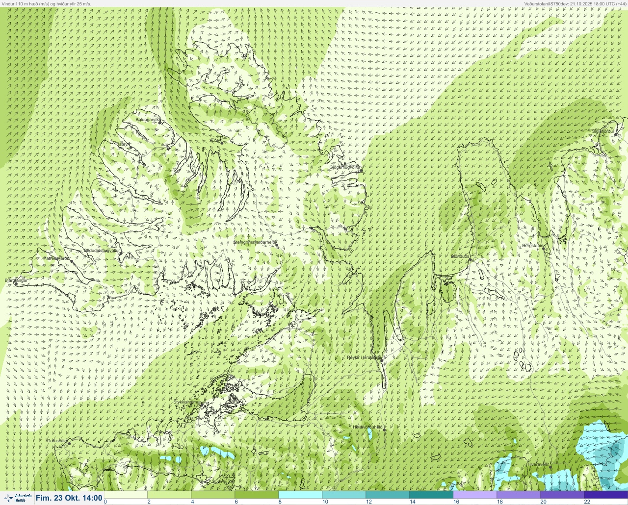Click the Steingrímsfjarðarheiði station label
The image size is (628, 505).
tap(254, 242)
